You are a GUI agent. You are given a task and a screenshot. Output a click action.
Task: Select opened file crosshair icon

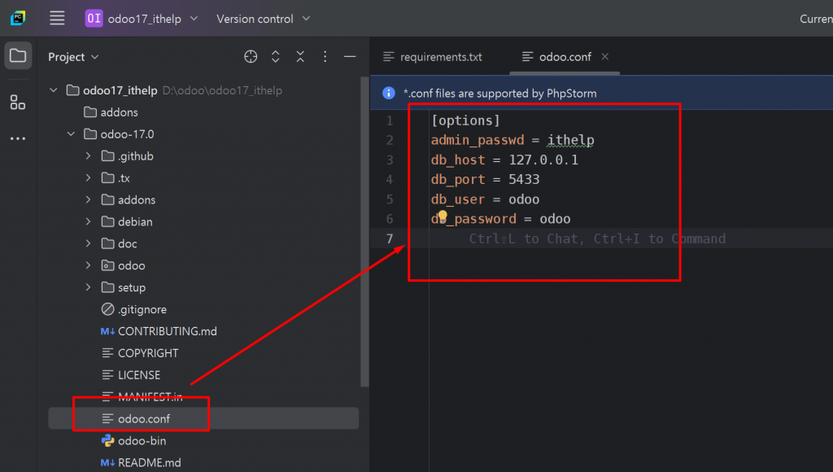coord(251,56)
